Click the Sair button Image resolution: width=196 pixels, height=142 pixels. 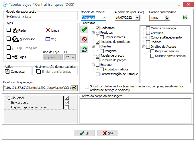[107, 133]
